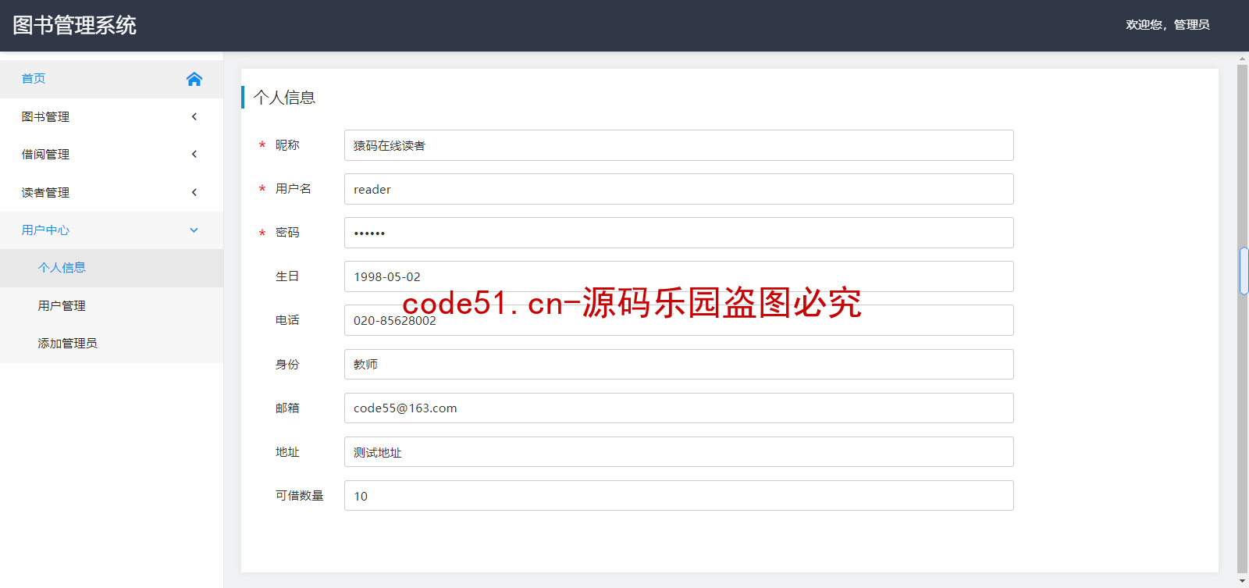The width and height of the screenshot is (1249, 588).
Task: Click the 昵称 input field
Action: point(678,145)
